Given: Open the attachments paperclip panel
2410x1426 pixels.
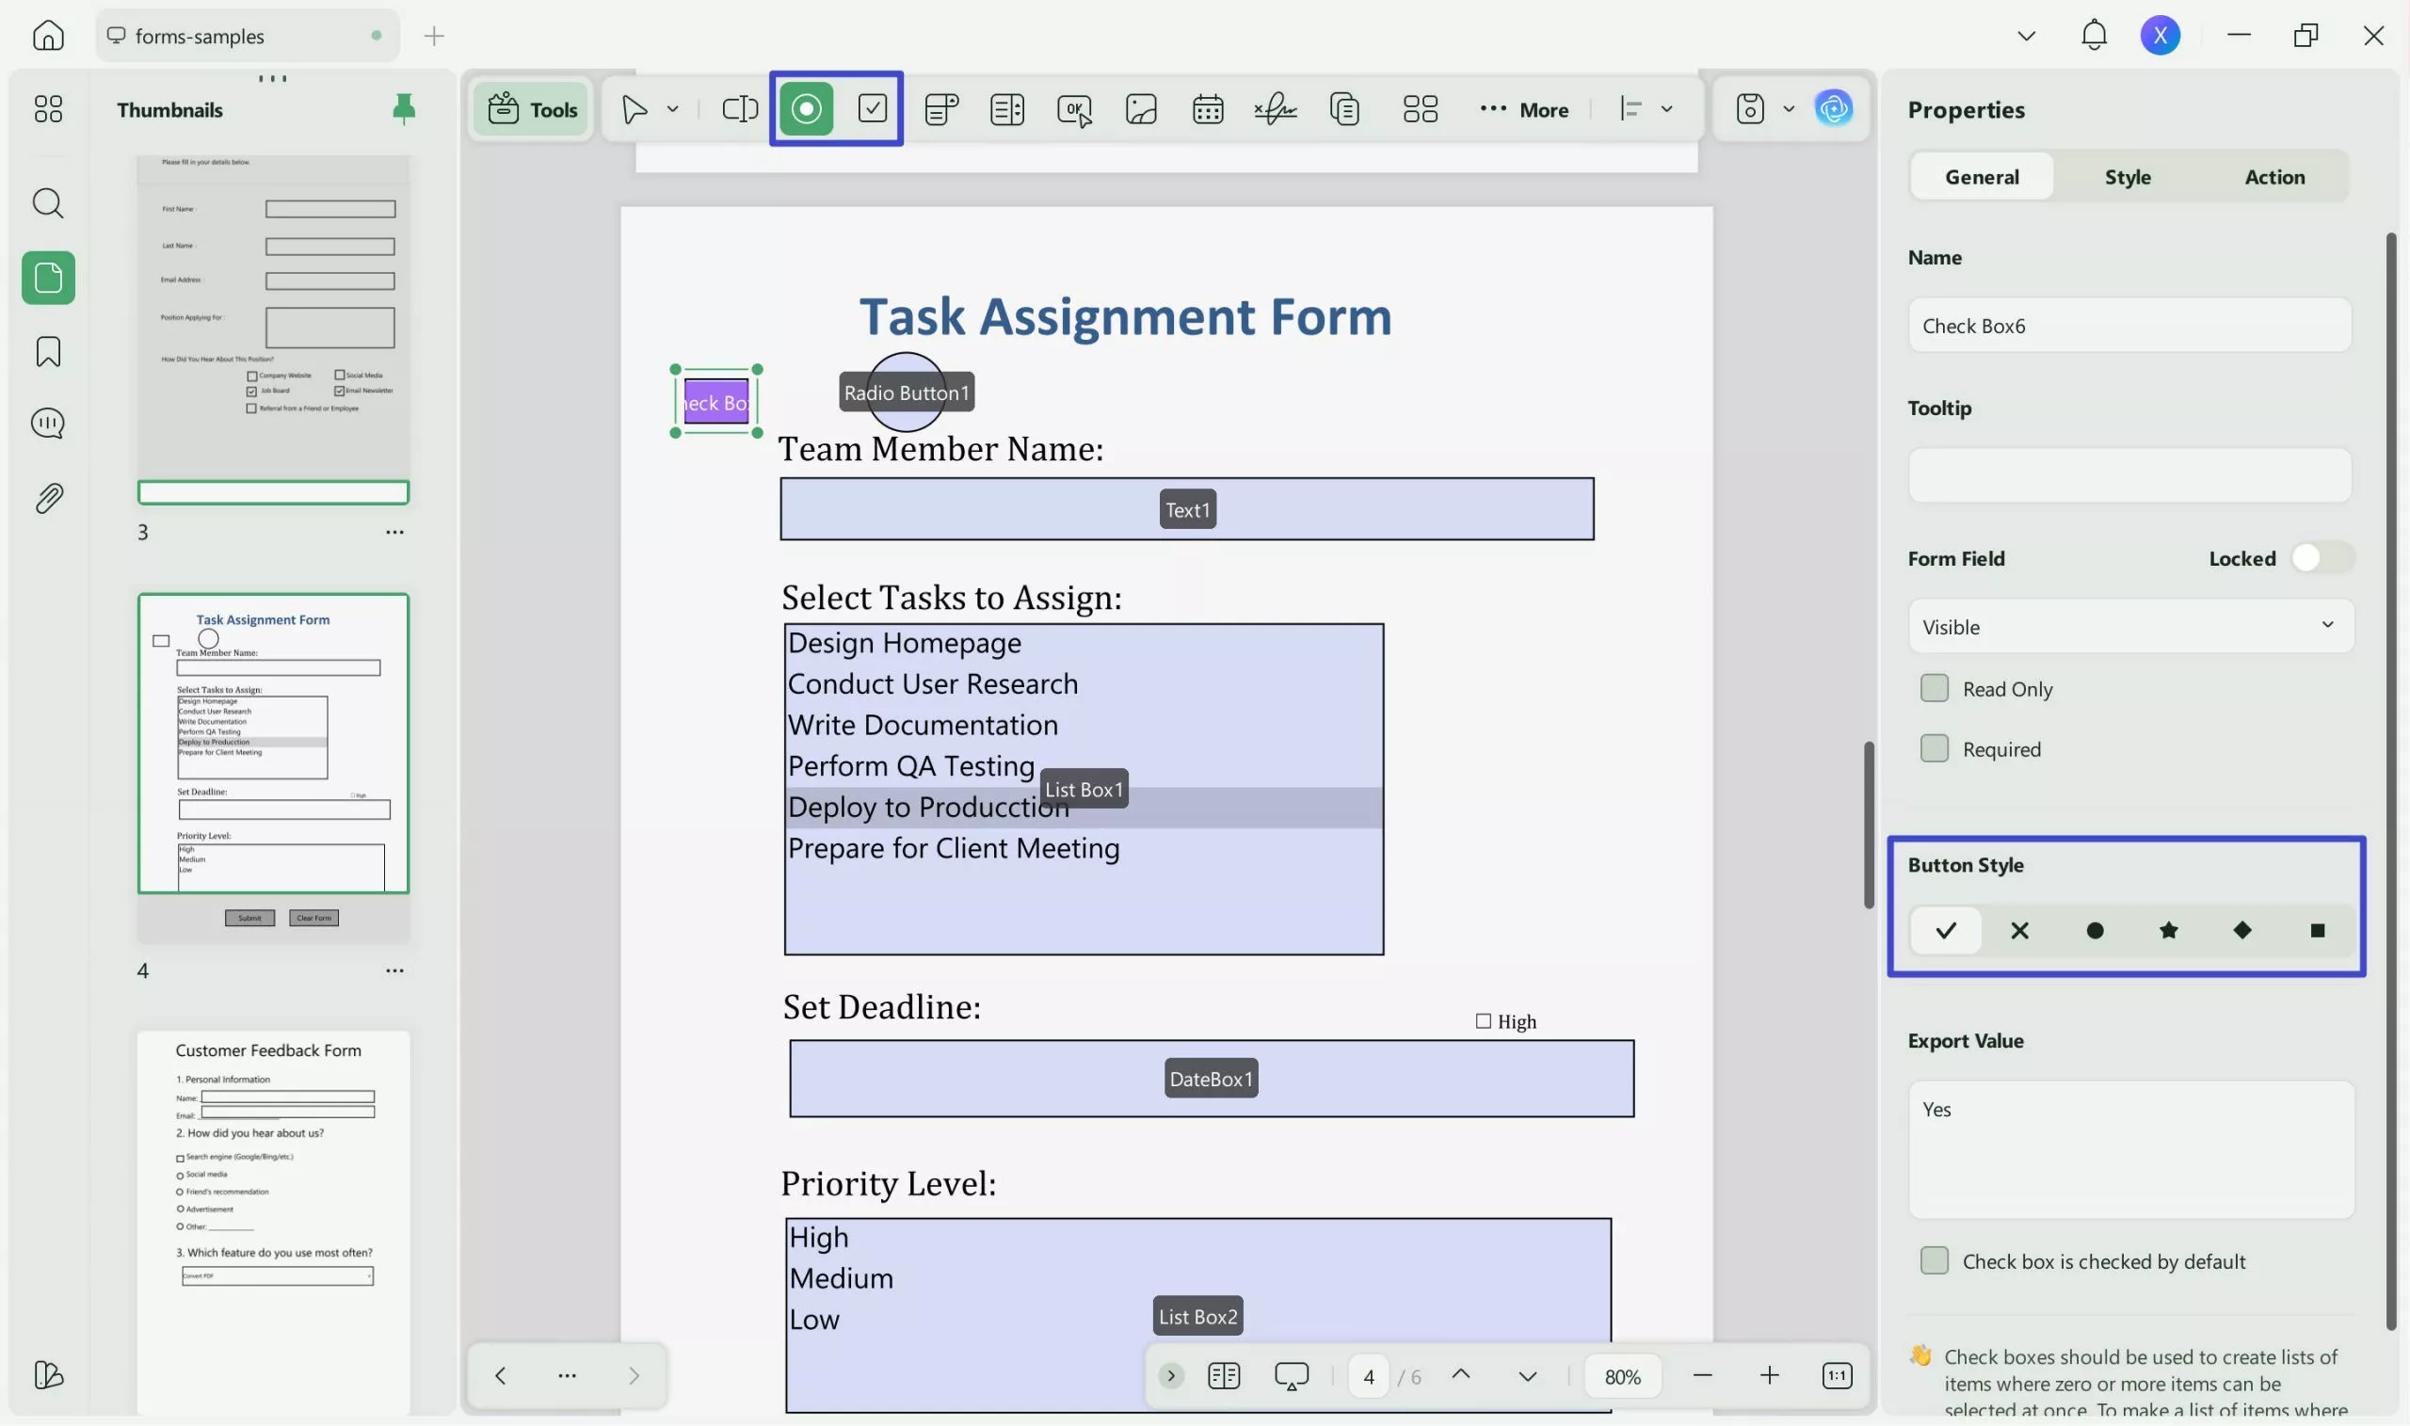Looking at the screenshot, I should [48, 498].
